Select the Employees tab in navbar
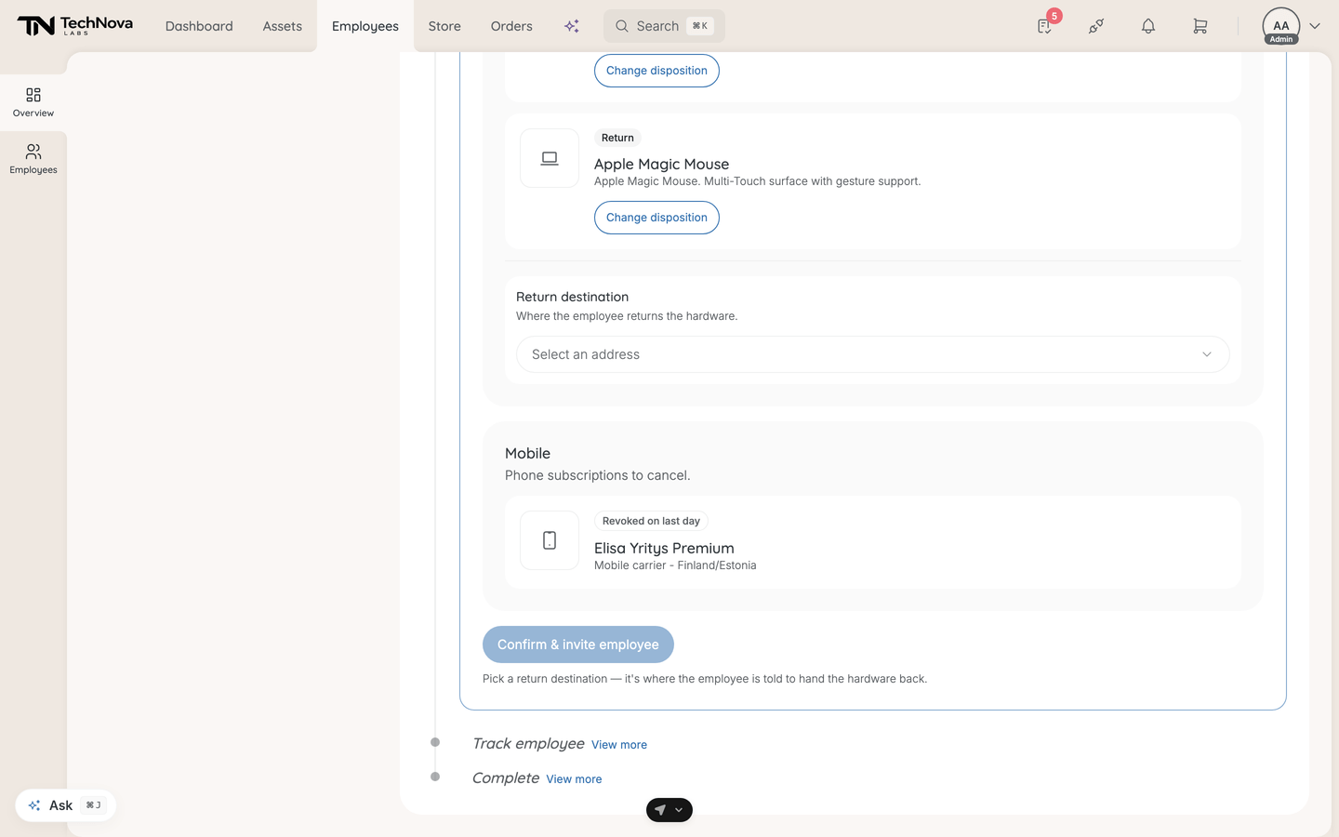 point(365,26)
